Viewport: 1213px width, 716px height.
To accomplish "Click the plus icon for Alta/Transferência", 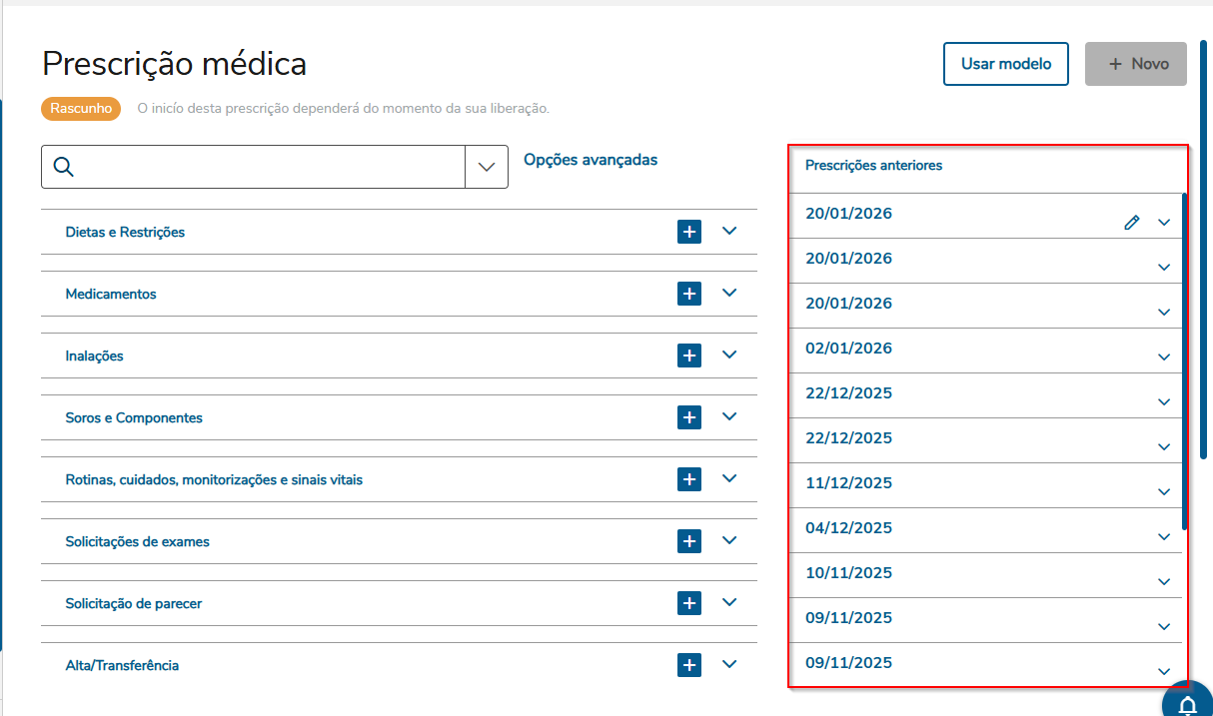I will [x=689, y=665].
